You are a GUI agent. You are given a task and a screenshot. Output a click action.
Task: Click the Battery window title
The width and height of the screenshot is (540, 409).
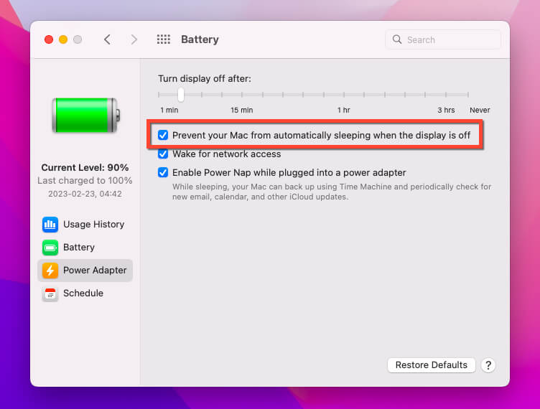pos(200,39)
